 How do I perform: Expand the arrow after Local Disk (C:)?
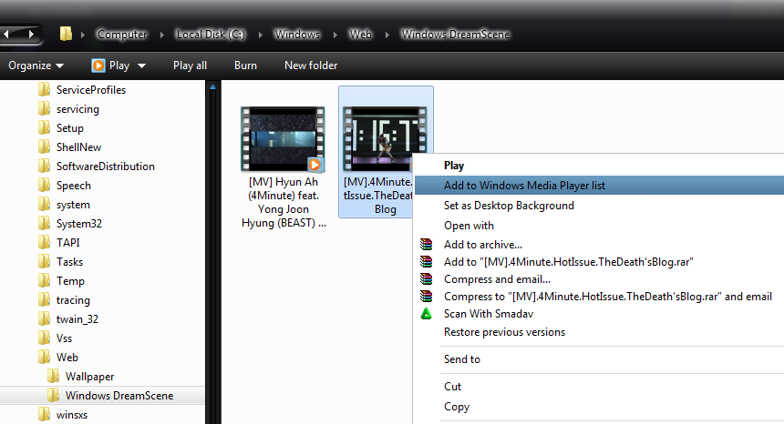pyautogui.click(x=261, y=35)
